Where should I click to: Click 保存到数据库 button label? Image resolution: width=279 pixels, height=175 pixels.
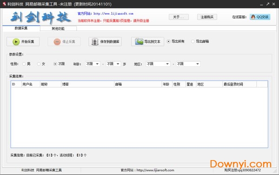point(110,42)
